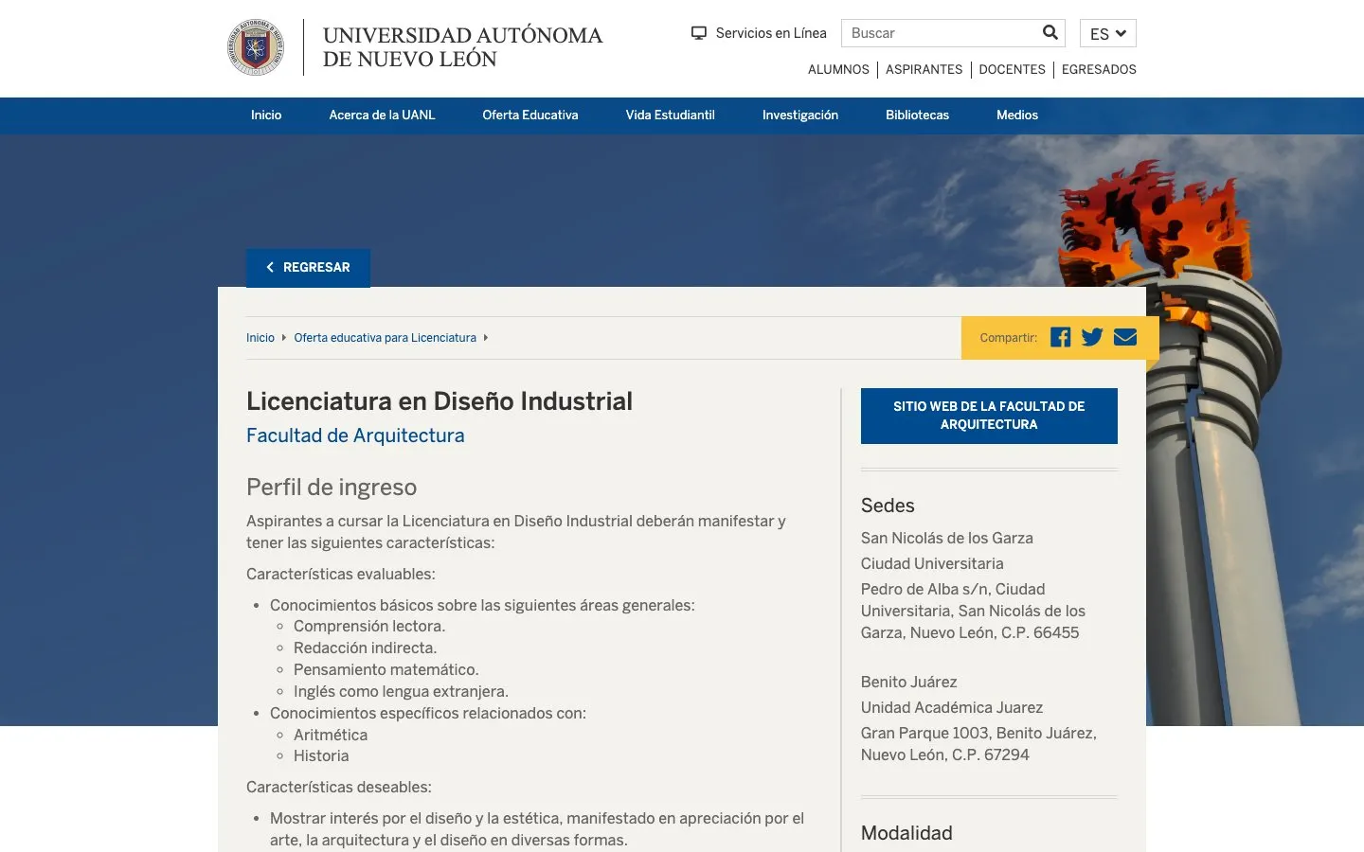Click the Sedes heading
The image size is (1364, 852).
[888, 506]
